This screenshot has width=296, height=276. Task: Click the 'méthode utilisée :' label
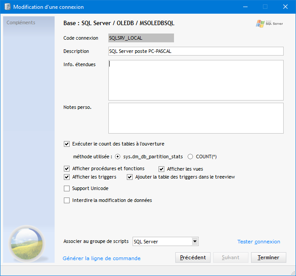(92, 157)
